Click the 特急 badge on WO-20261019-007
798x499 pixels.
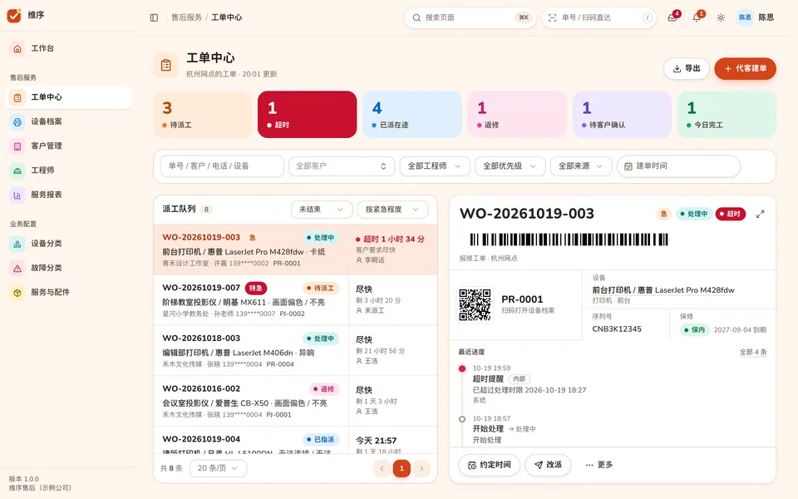pos(256,289)
